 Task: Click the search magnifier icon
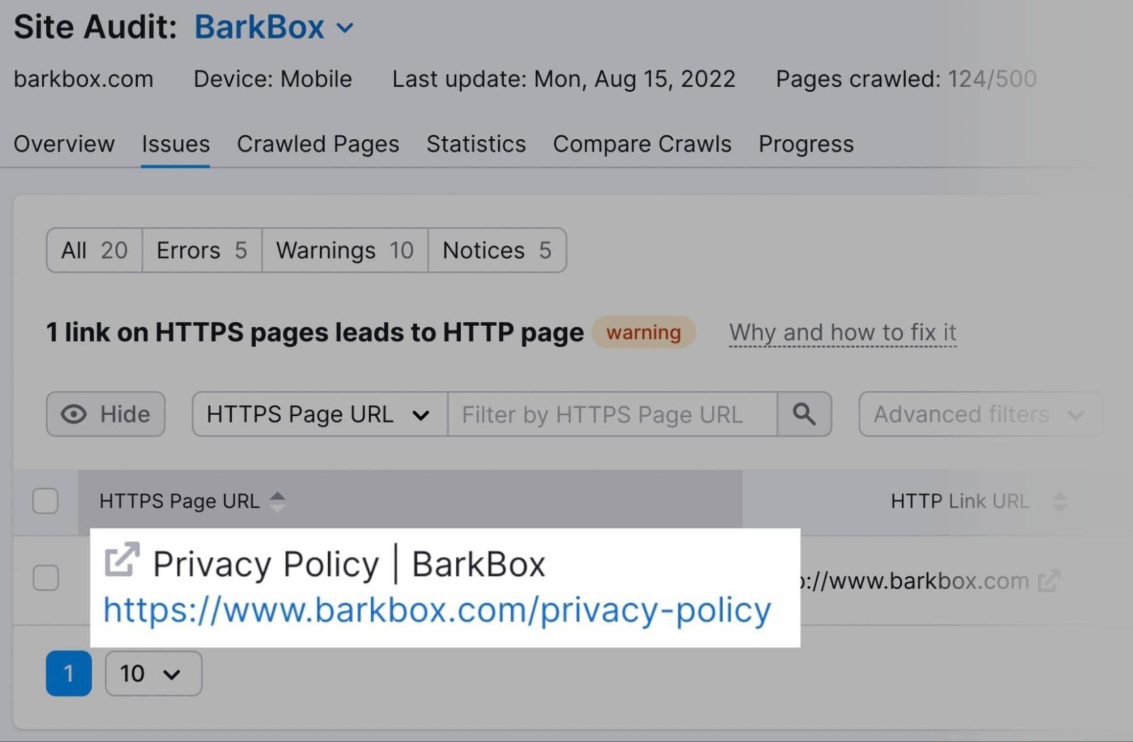point(803,412)
